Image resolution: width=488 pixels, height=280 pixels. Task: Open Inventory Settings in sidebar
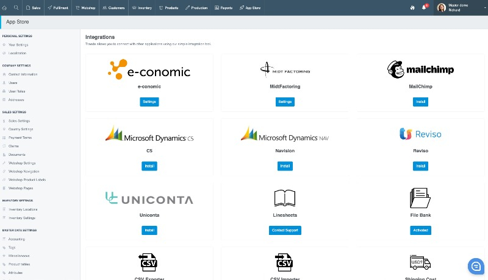click(22, 218)
